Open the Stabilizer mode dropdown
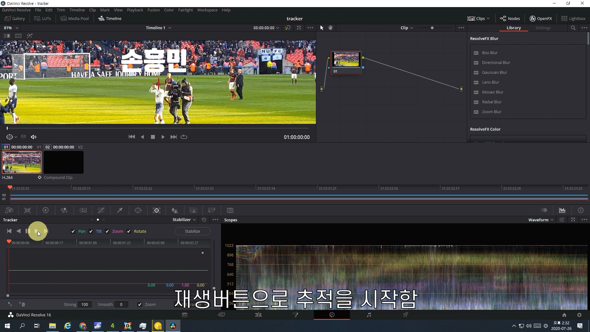 (184, 219)
